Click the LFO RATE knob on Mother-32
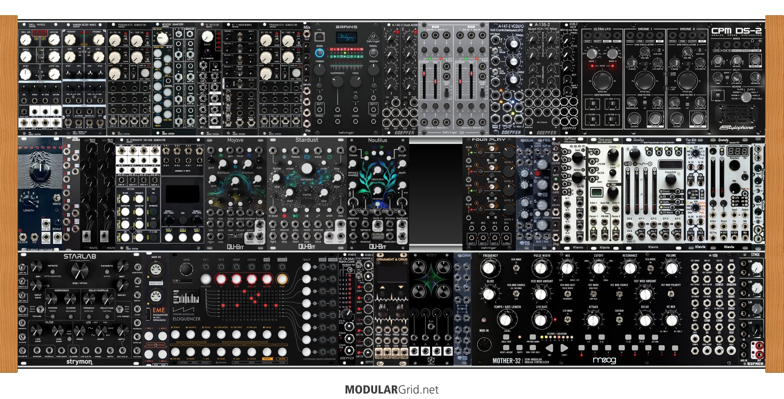 (541, 319)
